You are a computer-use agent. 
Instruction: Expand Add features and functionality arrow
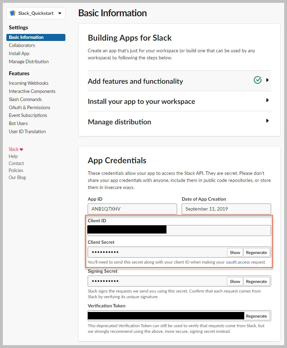(x=268, y=80)
